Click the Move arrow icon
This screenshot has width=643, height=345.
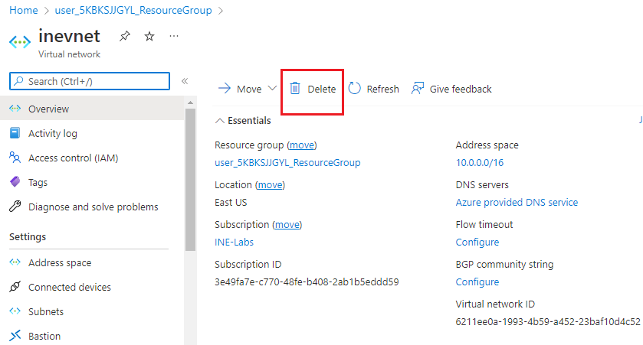[225, 89]
